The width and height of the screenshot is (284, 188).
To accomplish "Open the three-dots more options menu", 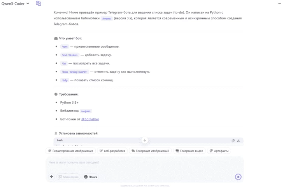I will tap(279, 3).
